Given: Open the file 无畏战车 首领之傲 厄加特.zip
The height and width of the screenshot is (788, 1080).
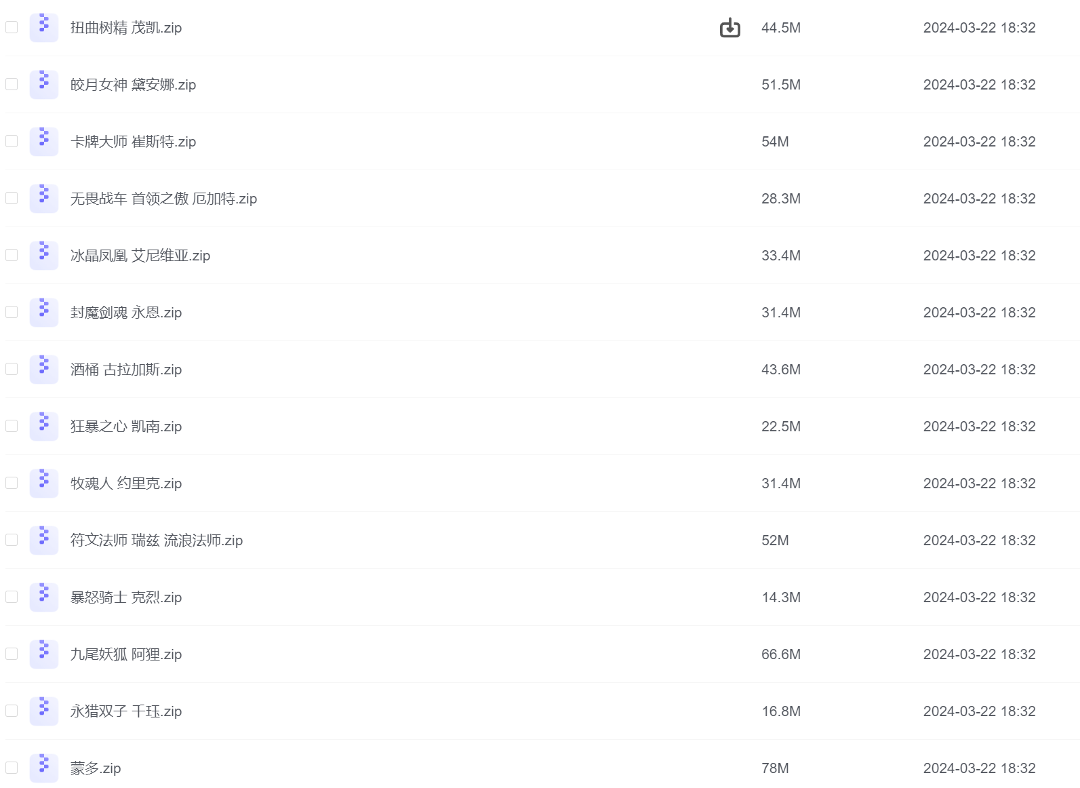Looking at the screenshot, I should click(163, 199).
